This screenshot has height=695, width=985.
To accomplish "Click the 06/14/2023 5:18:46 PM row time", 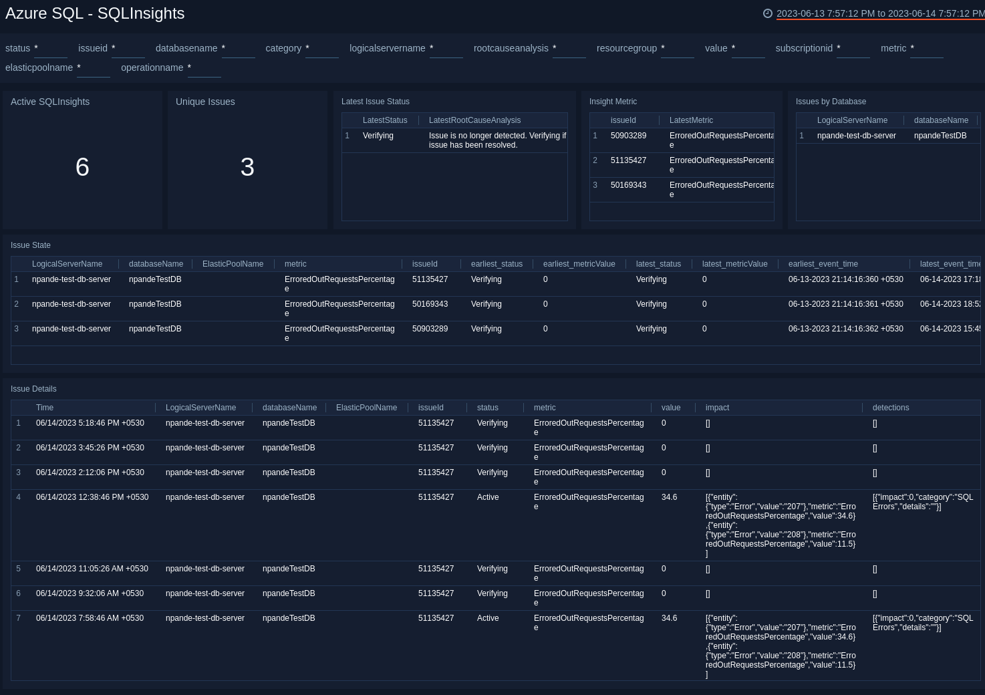I will pyautogui.click(x=90, y=423).
